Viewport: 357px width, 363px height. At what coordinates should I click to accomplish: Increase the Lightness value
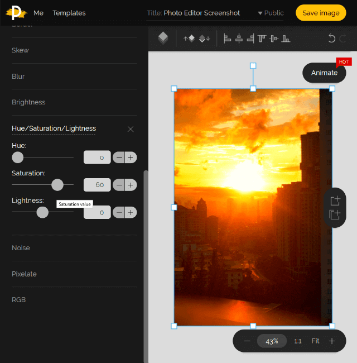point(131,213)
